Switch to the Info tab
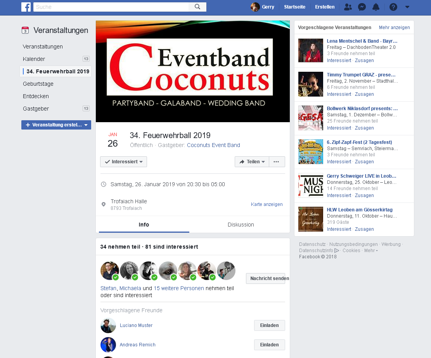The image size is (431, 358). coord(144,225)
